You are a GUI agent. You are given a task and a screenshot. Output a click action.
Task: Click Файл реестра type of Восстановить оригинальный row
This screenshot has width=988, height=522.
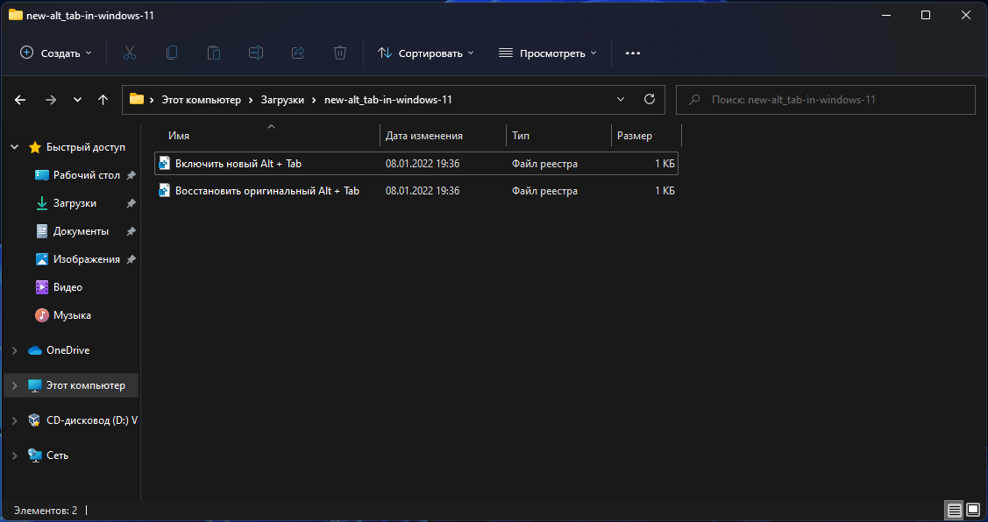pos(545,190)
